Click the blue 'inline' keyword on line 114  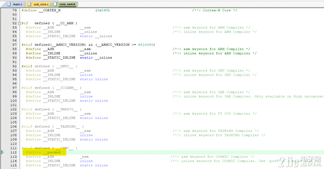click(x=86, y=161)
